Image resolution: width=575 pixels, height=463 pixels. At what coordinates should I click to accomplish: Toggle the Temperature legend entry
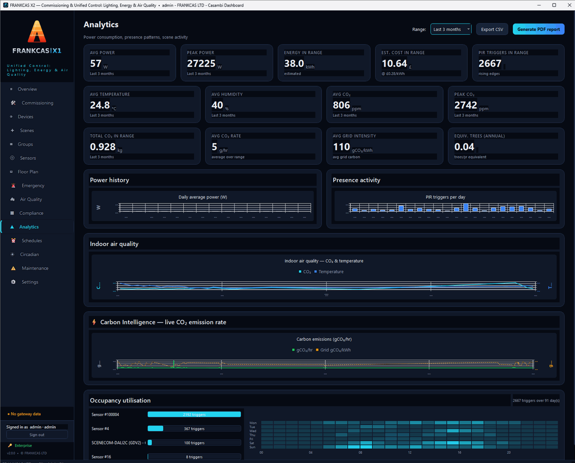tap(329, 272)
